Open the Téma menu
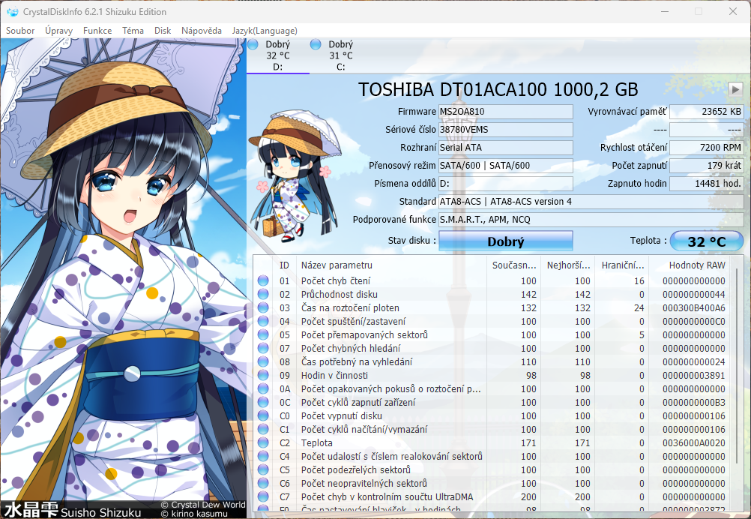The image size is (751, 519). tap(133, 31)
